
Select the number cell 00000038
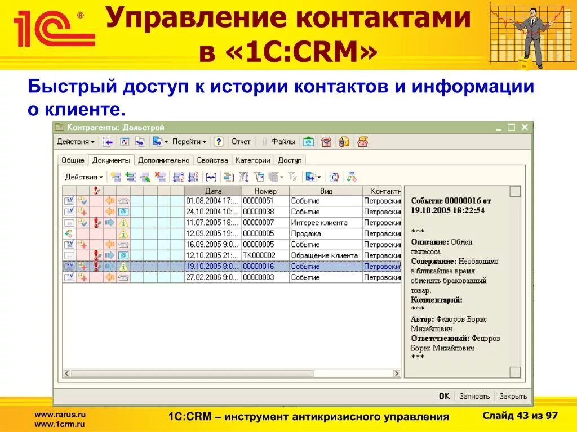tap(265, 211)
